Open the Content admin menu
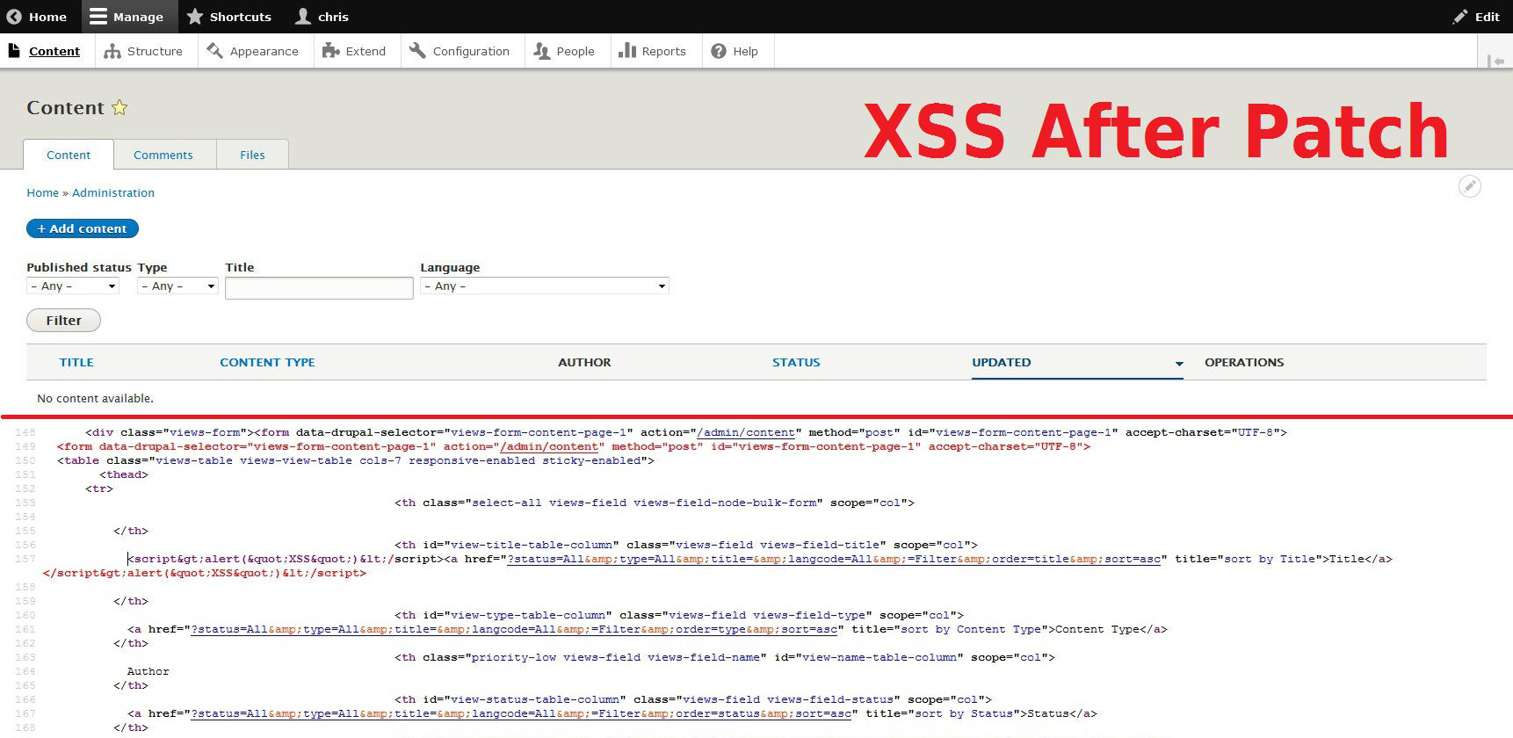This screenshot has width=1513, height=738. 44,51
